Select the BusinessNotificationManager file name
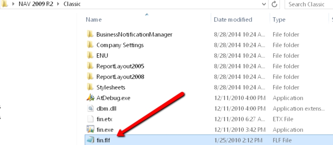The height and width of the screenshot is (145, 333). point(134,34)
